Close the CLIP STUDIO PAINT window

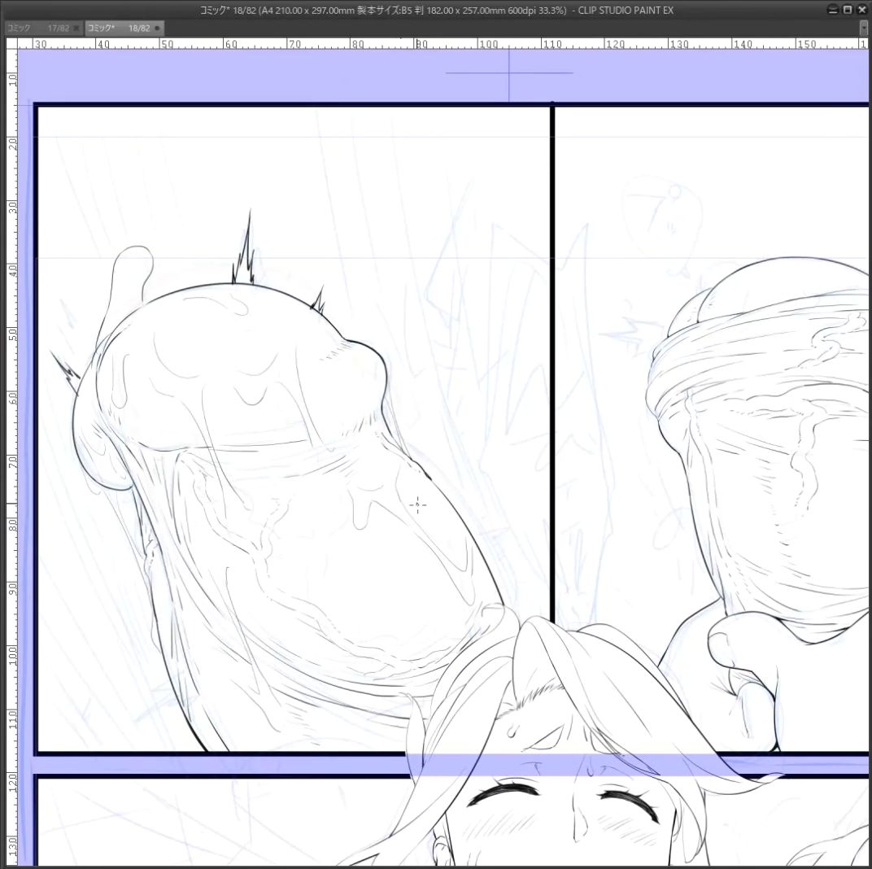[x=862, y=10]
